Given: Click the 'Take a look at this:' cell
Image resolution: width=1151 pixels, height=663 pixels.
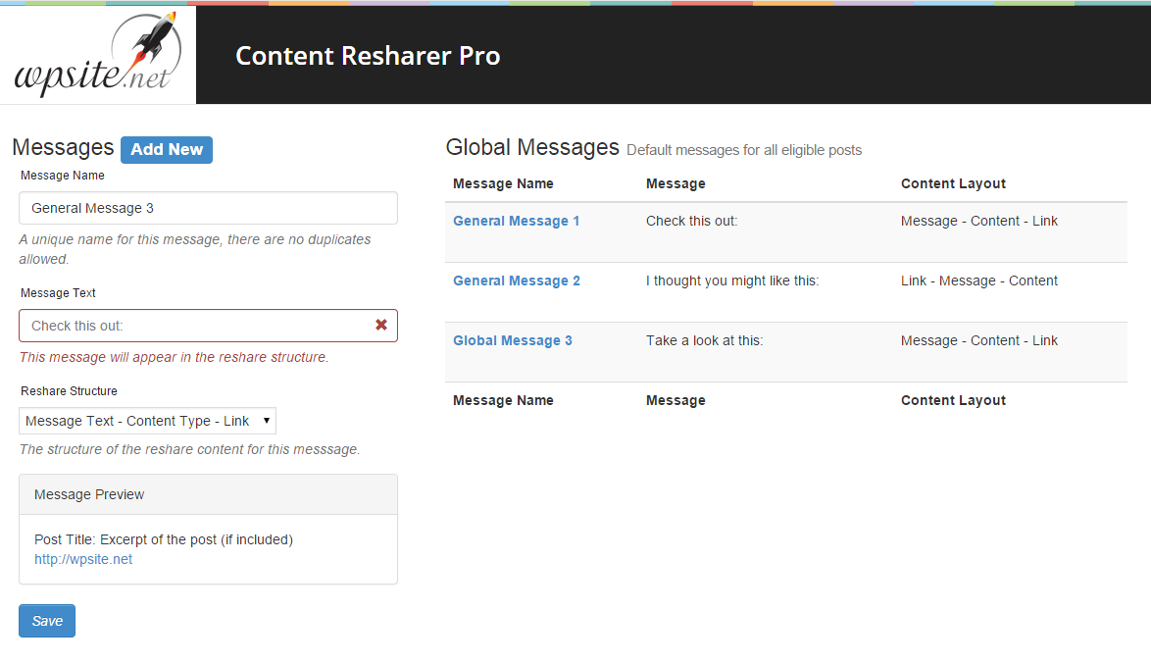Looking at the screenshot, I should click(x=704, y=340).
